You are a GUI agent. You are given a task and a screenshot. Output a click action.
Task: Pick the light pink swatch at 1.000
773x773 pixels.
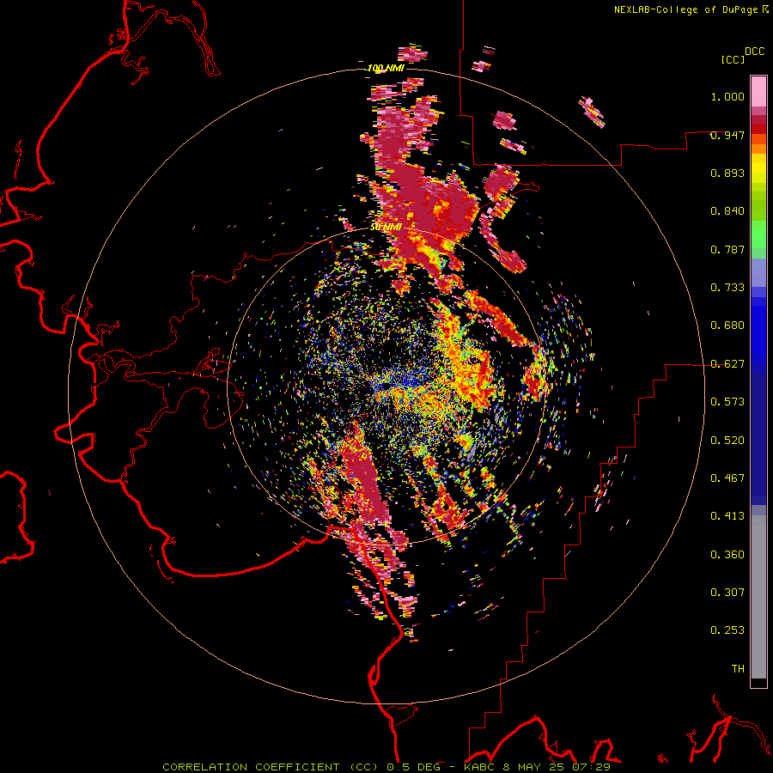click(758, 92)
